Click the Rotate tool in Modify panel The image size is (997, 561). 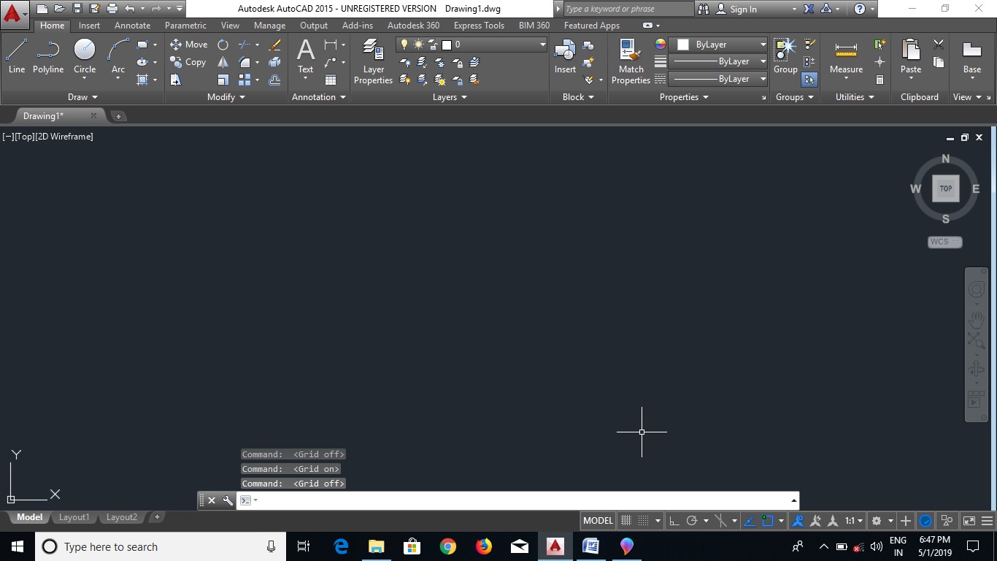223,45
